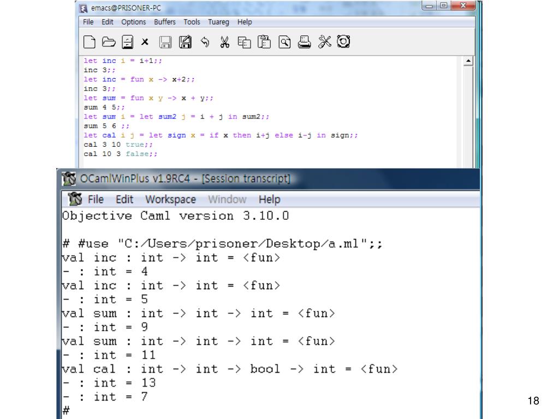Click the '#use' a.ml command line

[222, 244]
